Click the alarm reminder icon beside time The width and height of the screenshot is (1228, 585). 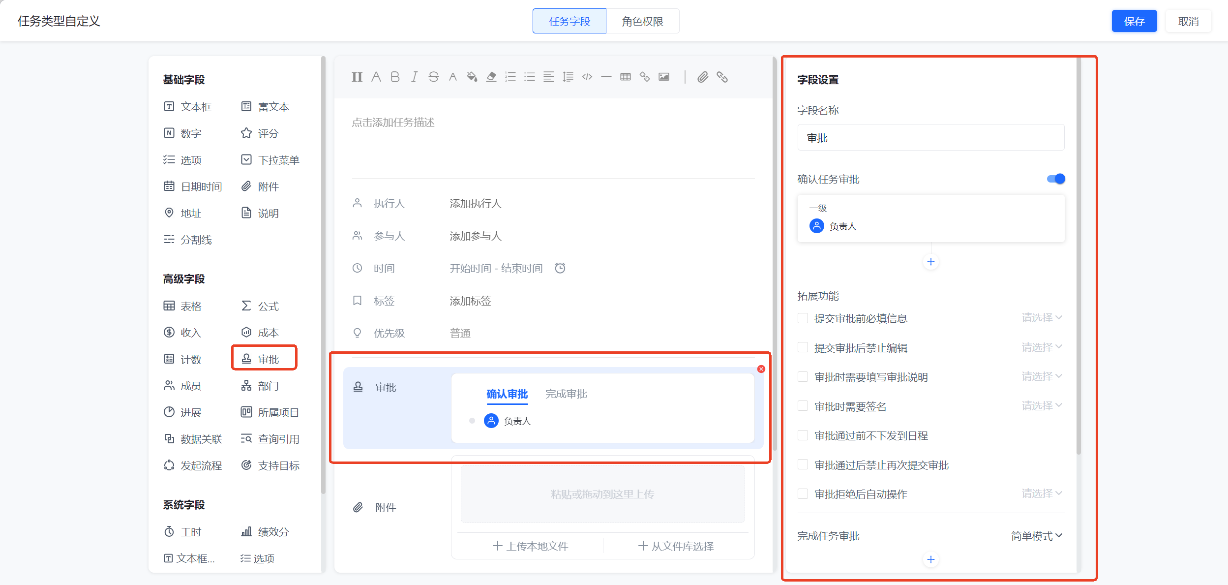pos(560,268)
